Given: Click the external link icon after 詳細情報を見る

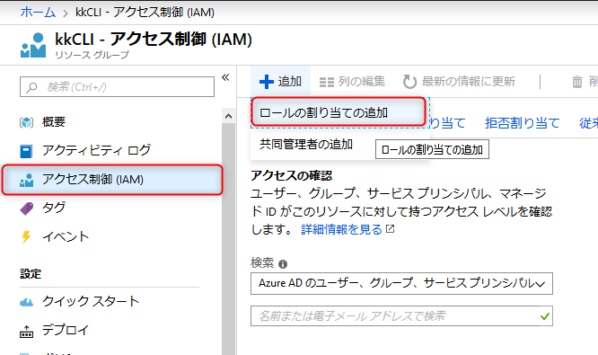Looking at the screenshot, I should click(391, 228).
